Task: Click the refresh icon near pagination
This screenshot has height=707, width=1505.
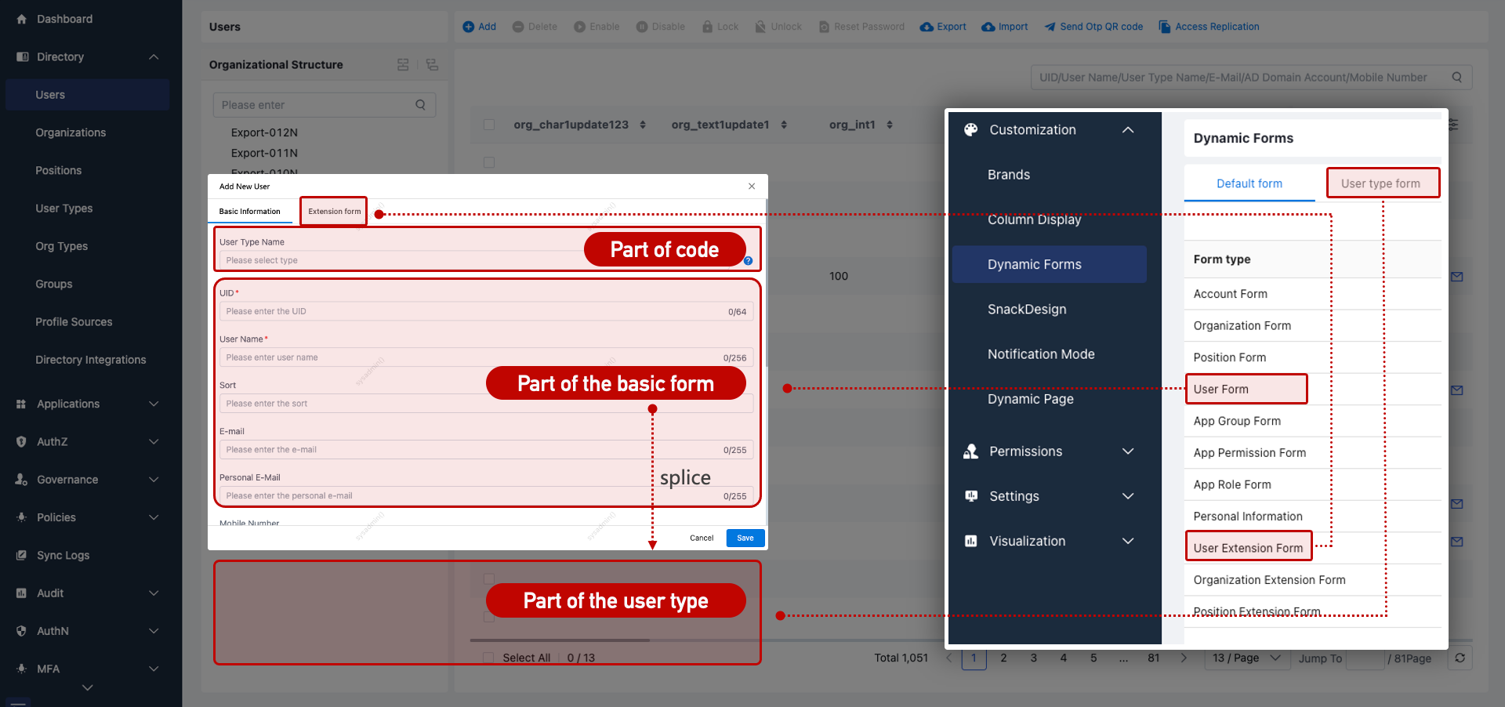Action: point(1460,658)
